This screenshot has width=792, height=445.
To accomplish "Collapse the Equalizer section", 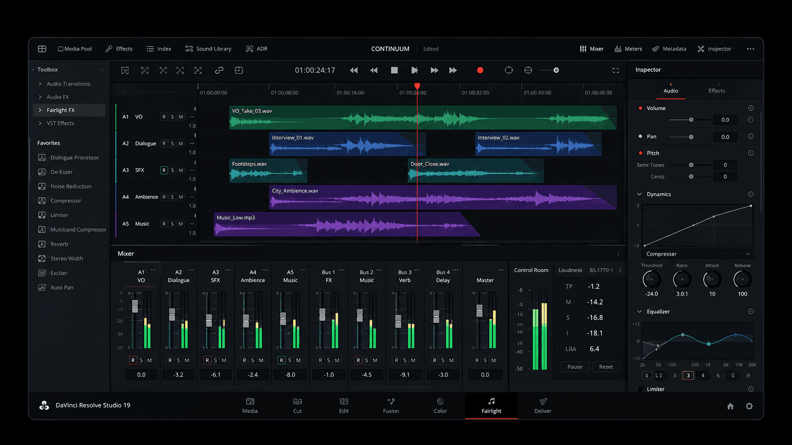I will [x=639, y=312].
